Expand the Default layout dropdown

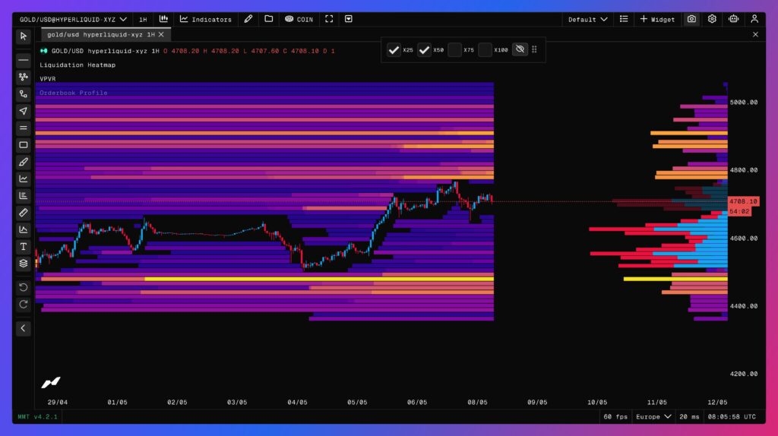(x=587, y=19)
